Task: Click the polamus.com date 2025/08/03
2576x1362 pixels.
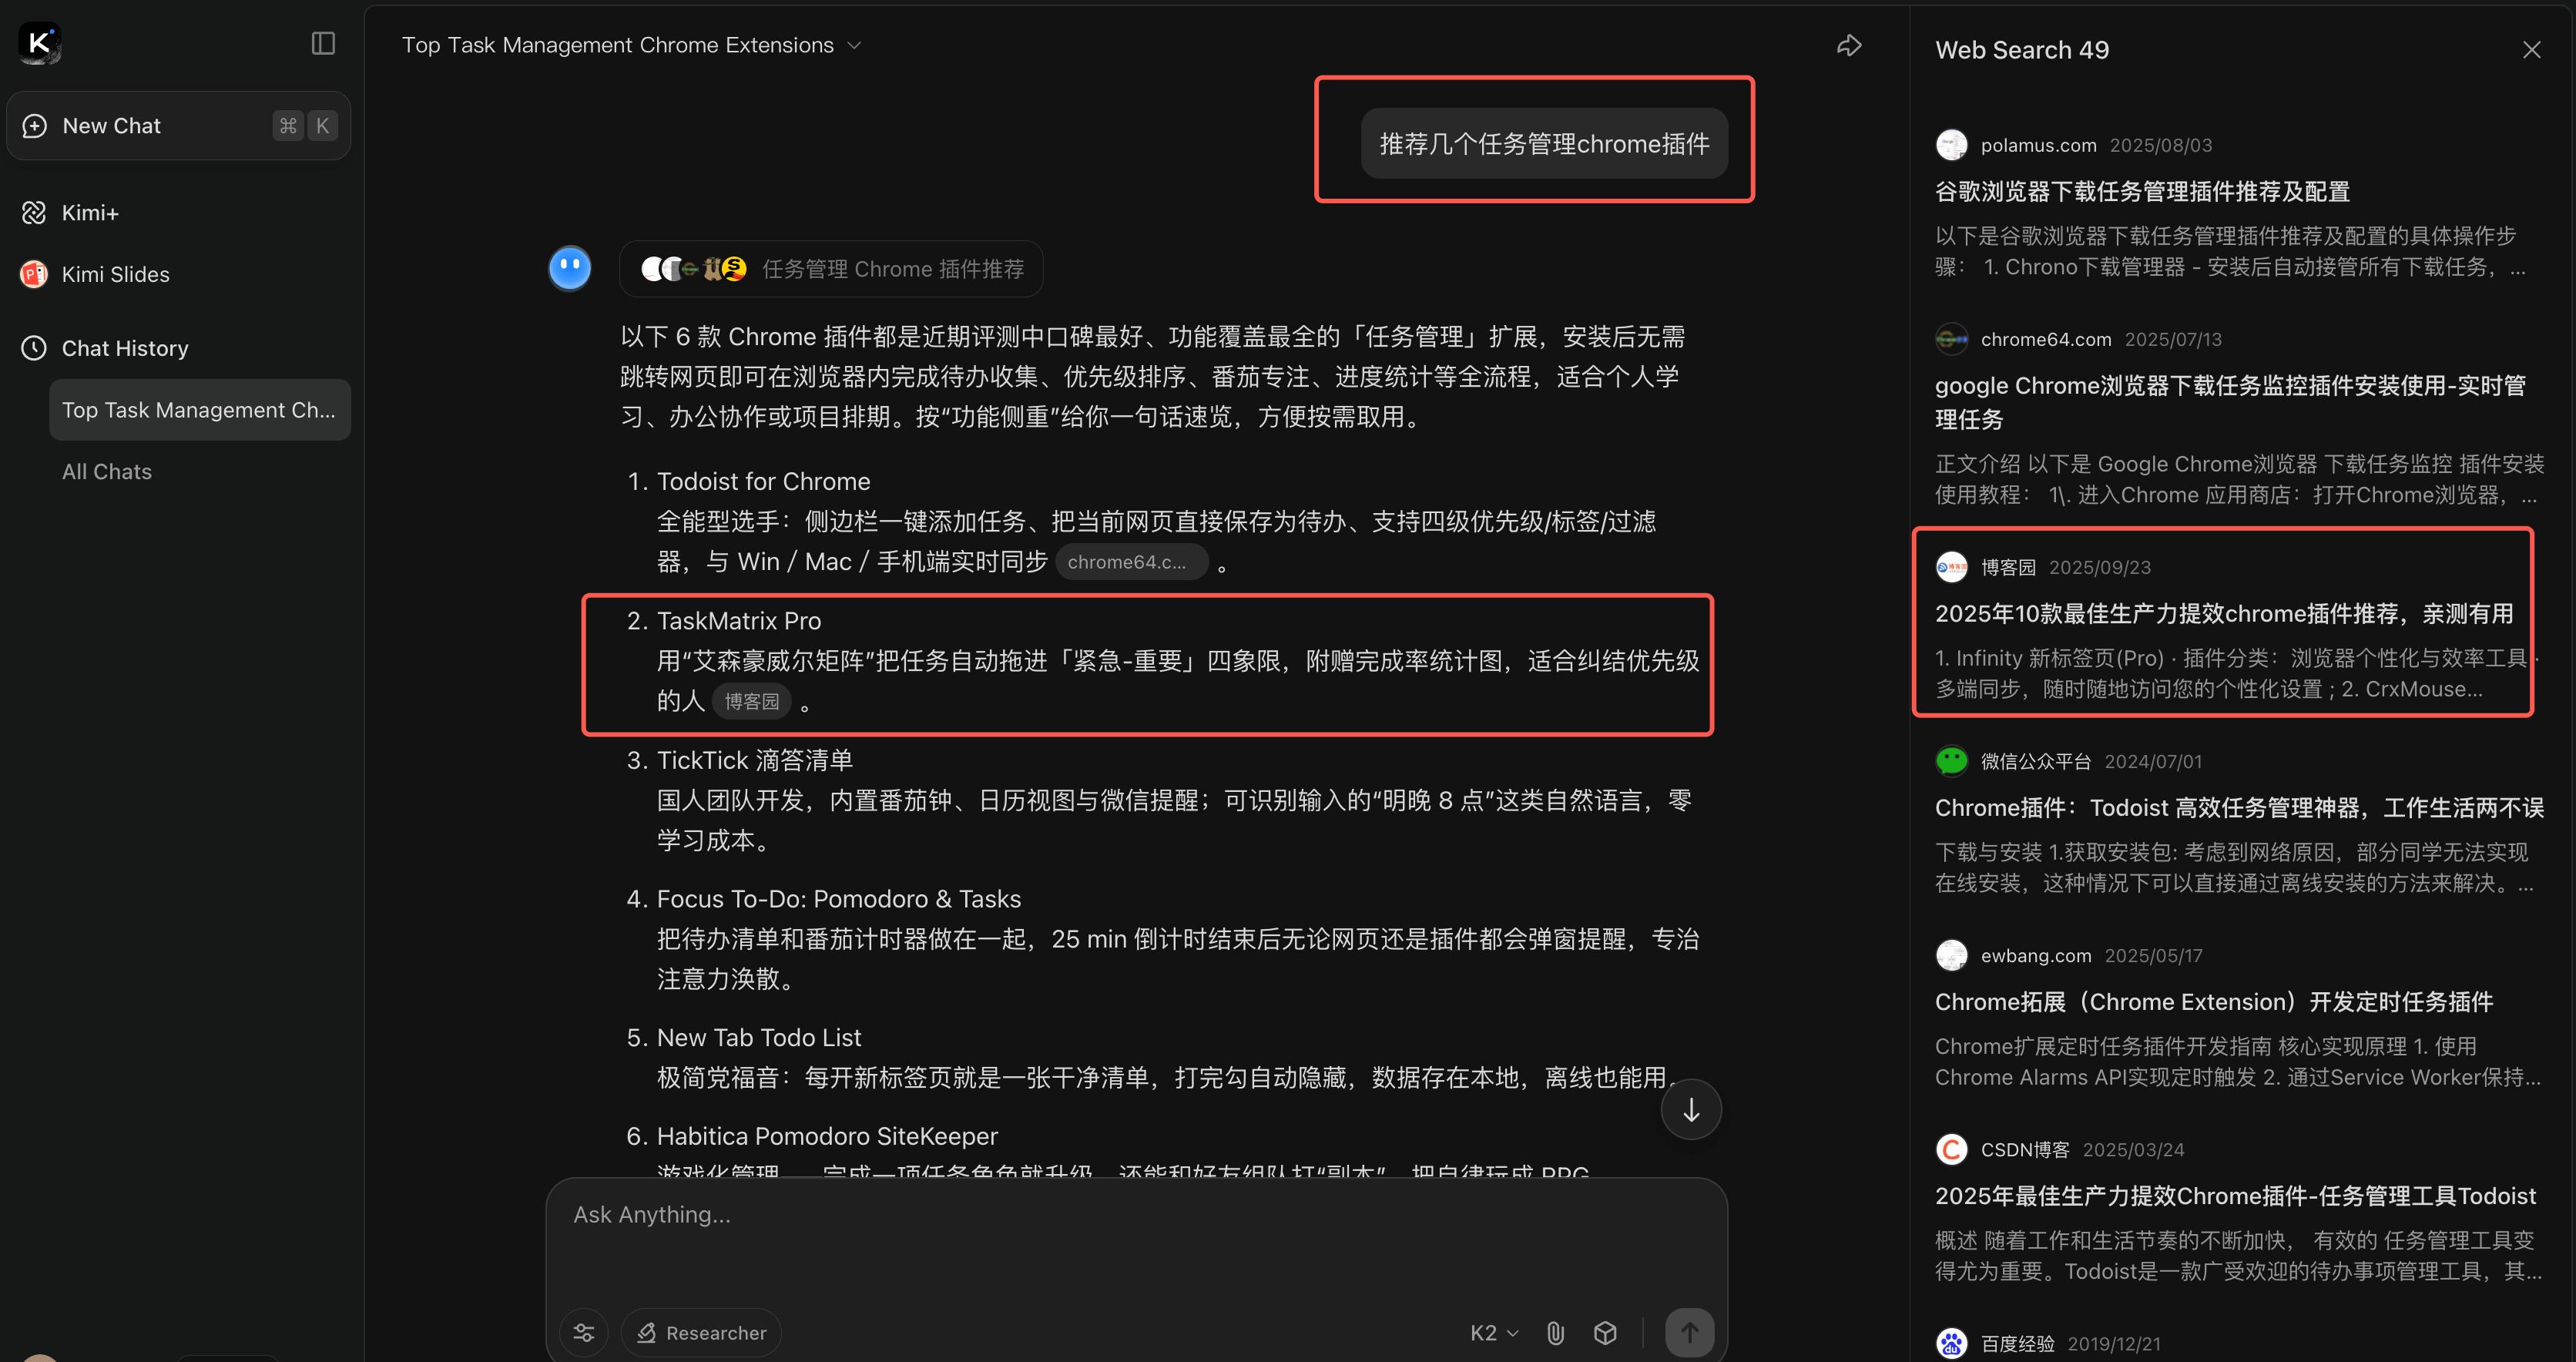Action: coord(2160,145)
